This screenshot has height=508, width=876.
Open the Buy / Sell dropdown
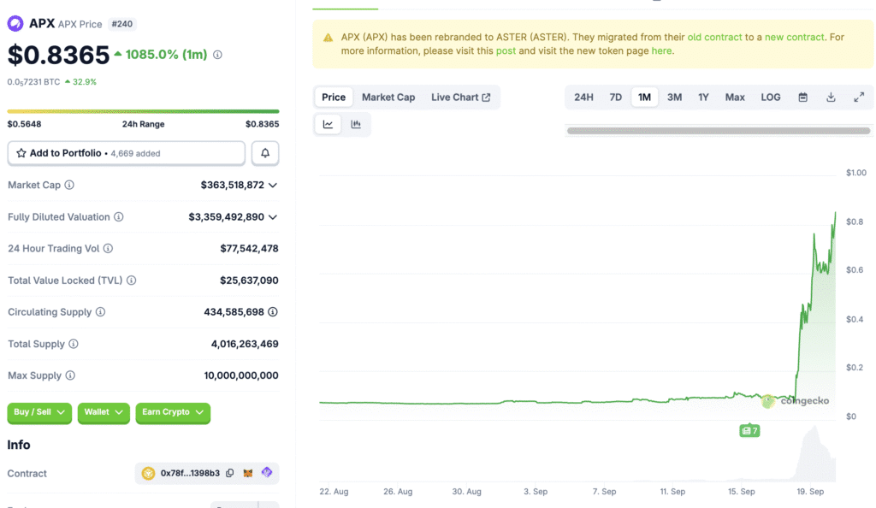click(x=39, y=412)
